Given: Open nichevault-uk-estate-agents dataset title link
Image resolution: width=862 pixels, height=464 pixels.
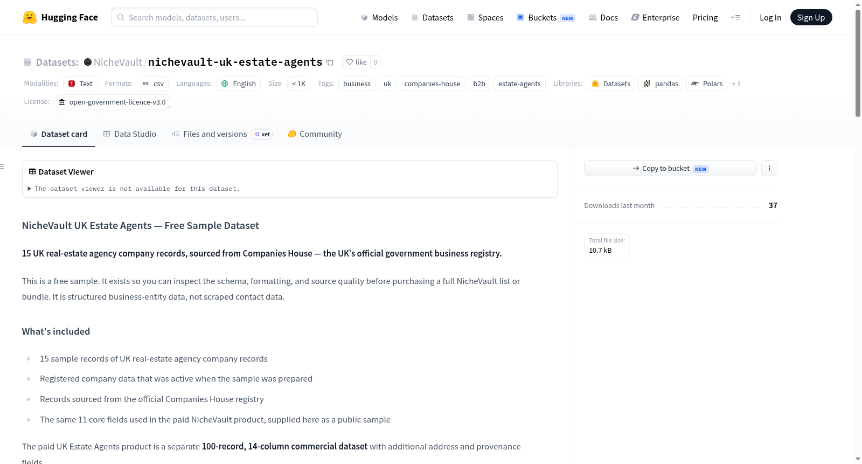Looking at the screenshot, I should tap(235, 62).
